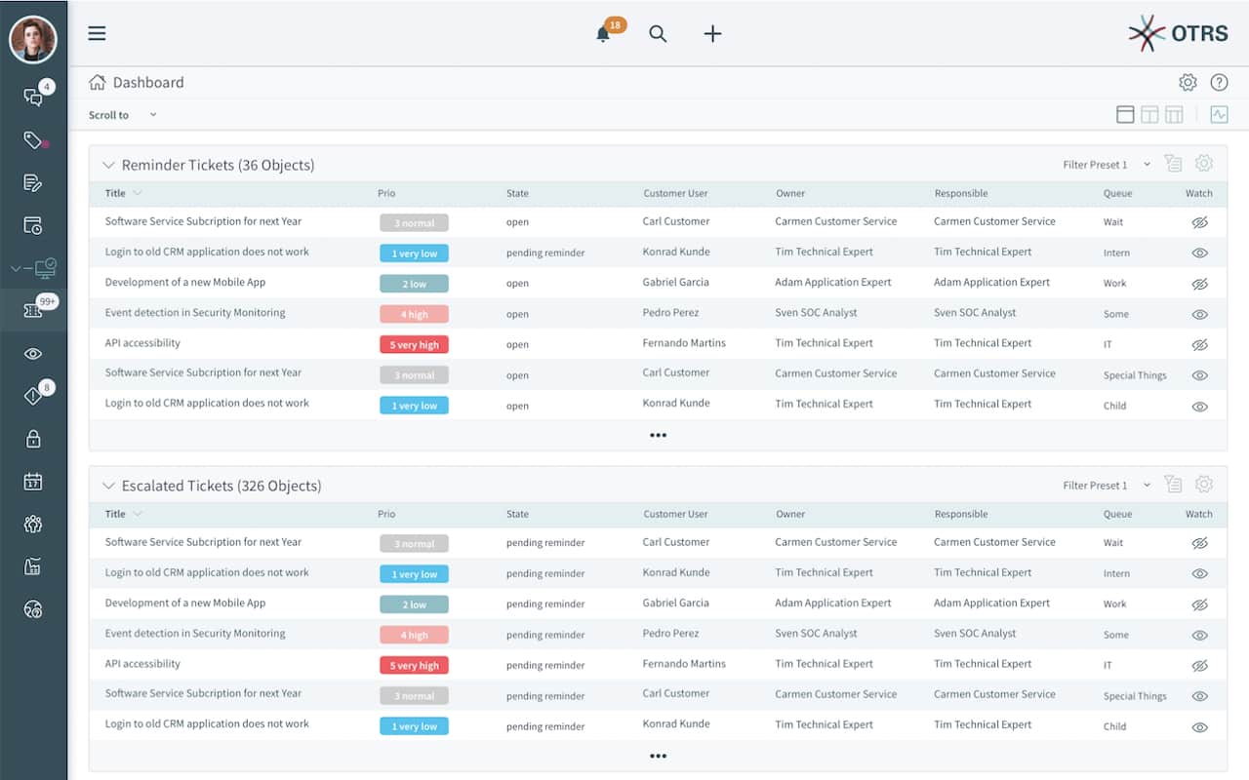Toggle watch on Event detection in Security Monitoring
Screen dimensions: 1249x780
1199,314
